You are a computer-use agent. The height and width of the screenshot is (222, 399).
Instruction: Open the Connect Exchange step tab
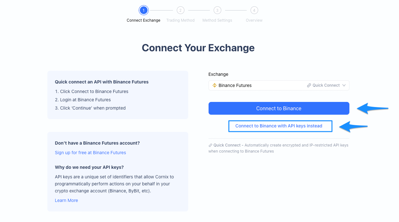click(143, 20)
